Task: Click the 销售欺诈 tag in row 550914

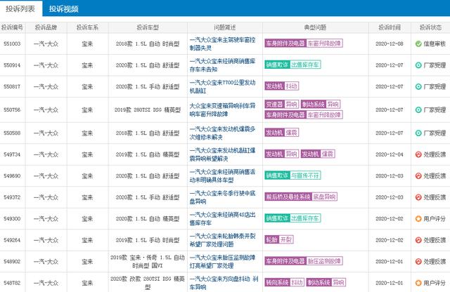Action: pyautogui.click(x=276, y=65)
